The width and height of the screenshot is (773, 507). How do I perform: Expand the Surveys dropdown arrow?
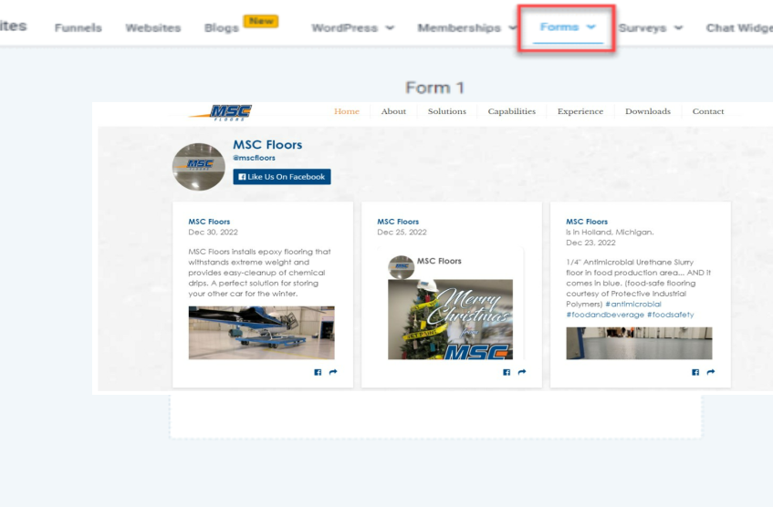tap(678, 27)
